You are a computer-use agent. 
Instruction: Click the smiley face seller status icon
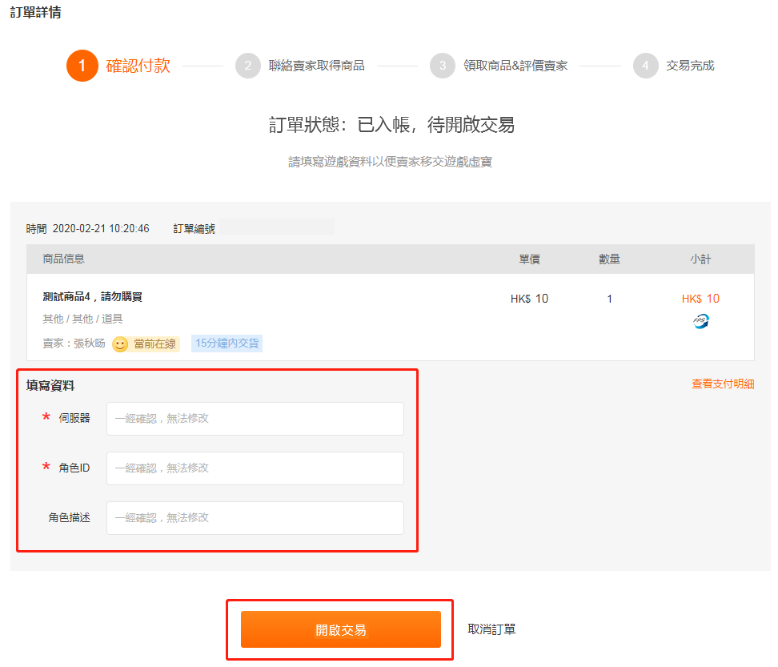pos(120,344)
